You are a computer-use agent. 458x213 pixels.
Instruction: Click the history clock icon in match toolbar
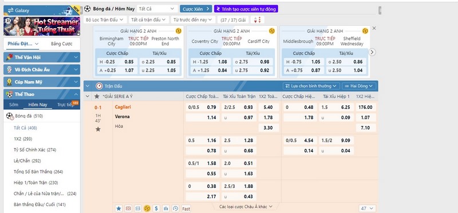point(175,208)
